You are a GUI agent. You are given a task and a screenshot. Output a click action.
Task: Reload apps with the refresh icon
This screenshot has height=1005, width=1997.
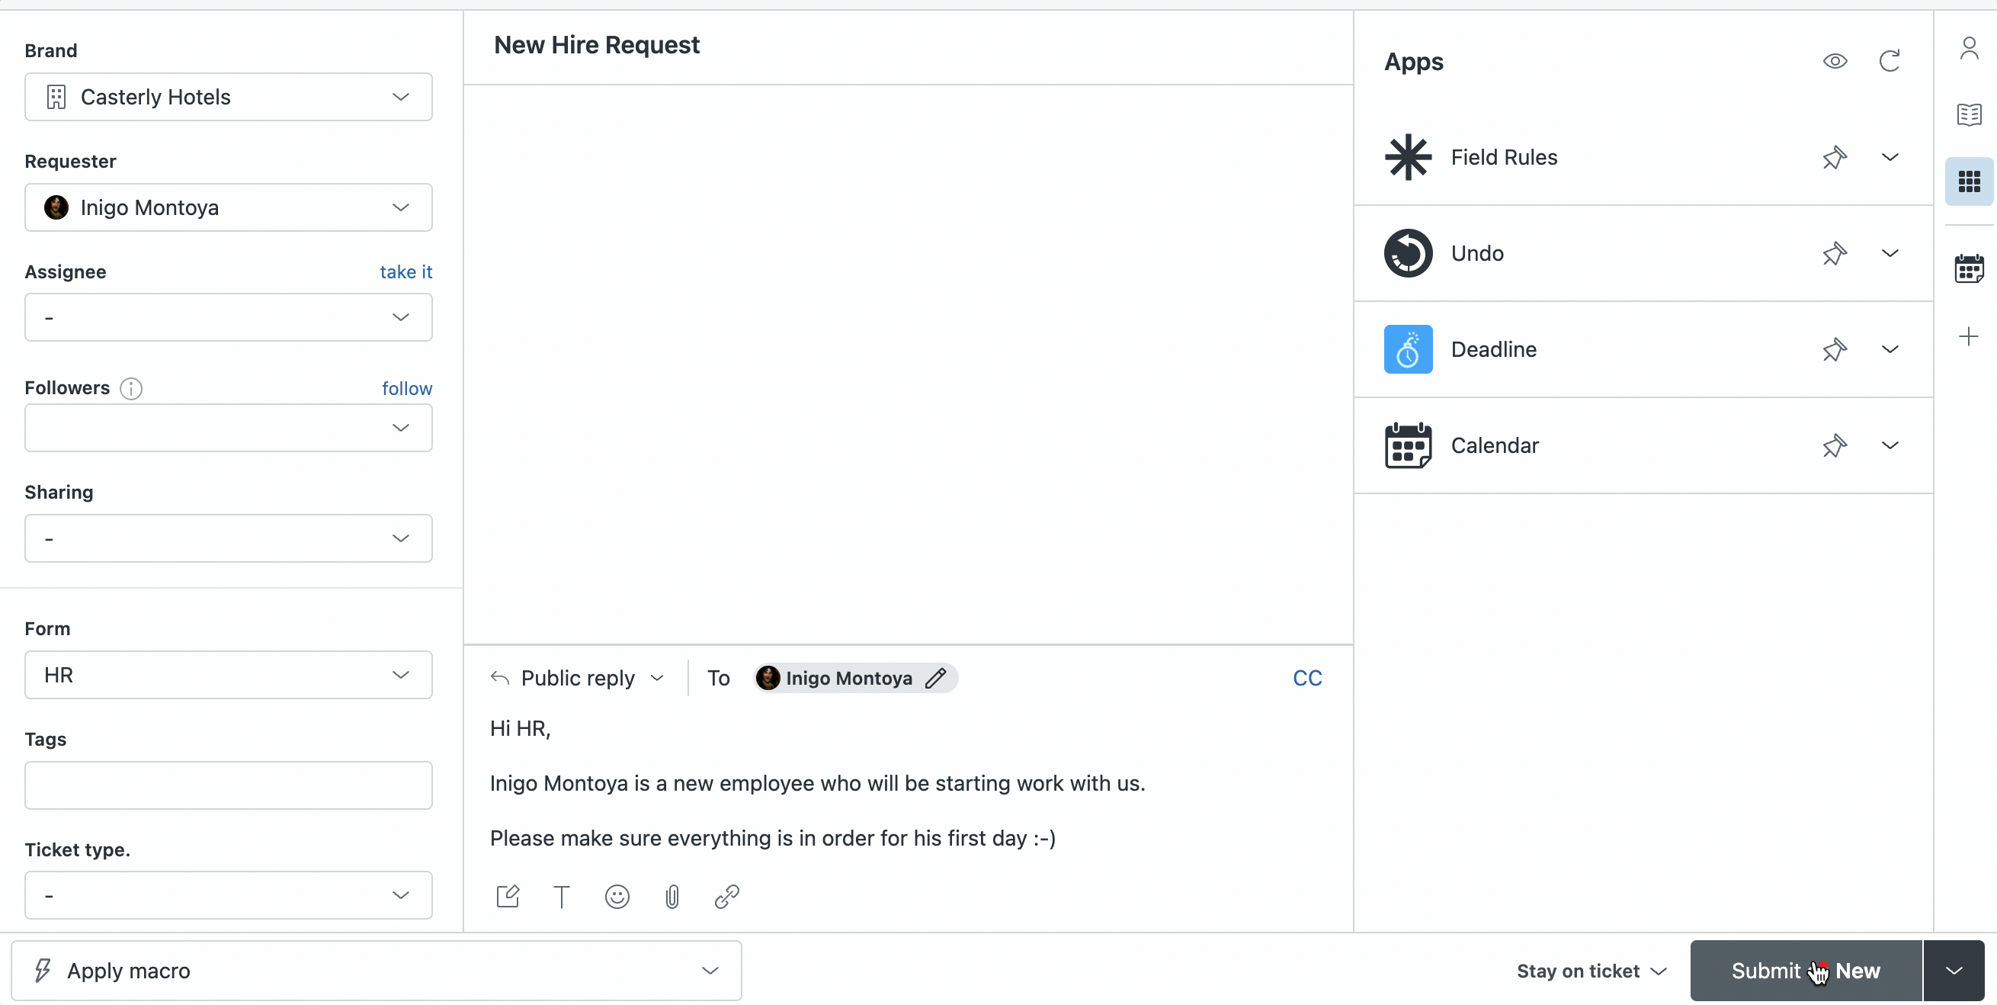pos(1890,61)
